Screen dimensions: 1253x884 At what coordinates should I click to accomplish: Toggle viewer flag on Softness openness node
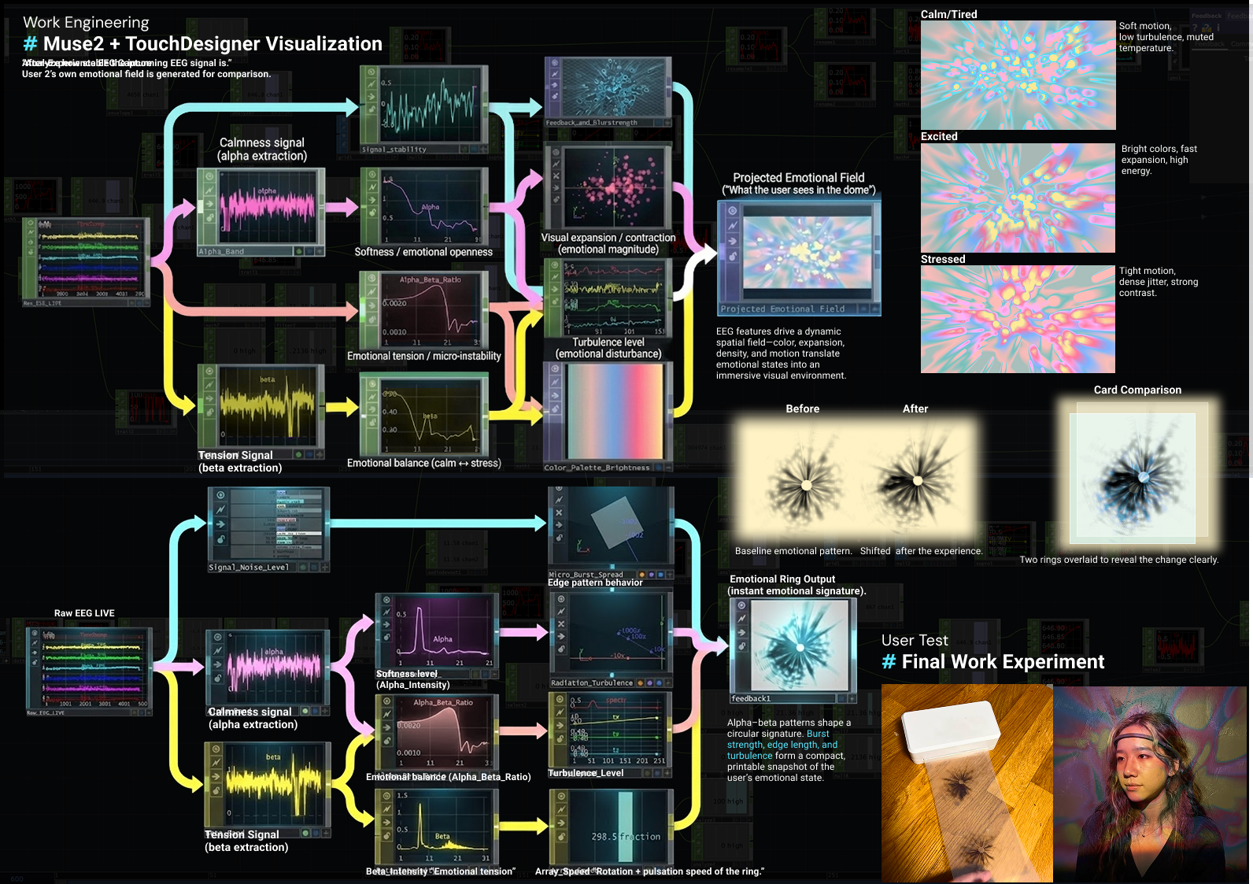tap(372, 174)
